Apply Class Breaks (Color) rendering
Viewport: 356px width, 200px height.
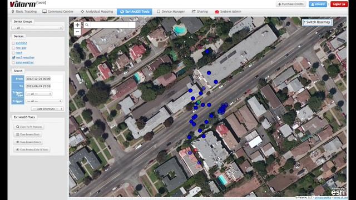tap(28, 142)
